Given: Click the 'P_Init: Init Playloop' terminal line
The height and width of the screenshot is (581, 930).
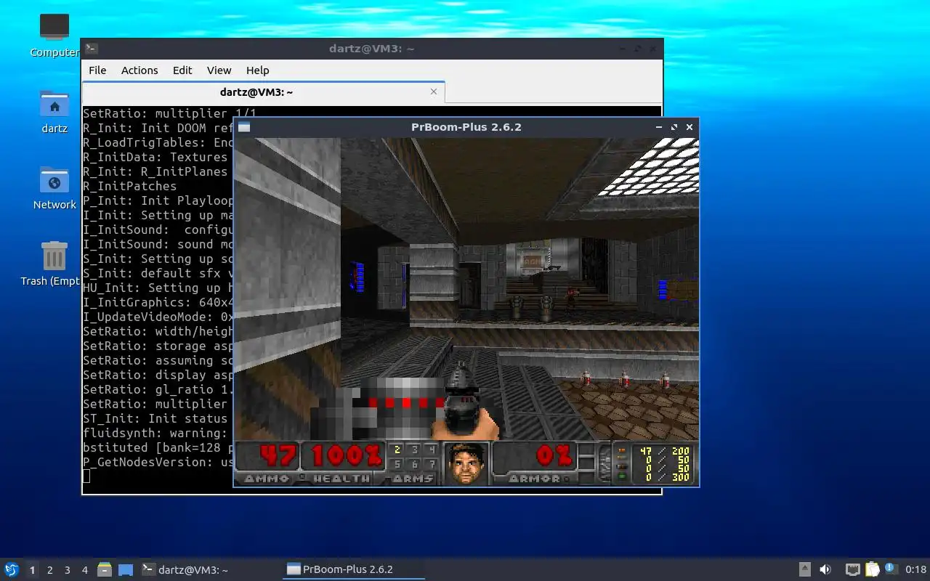Looking at the screenshot, I should click(158, 200).
